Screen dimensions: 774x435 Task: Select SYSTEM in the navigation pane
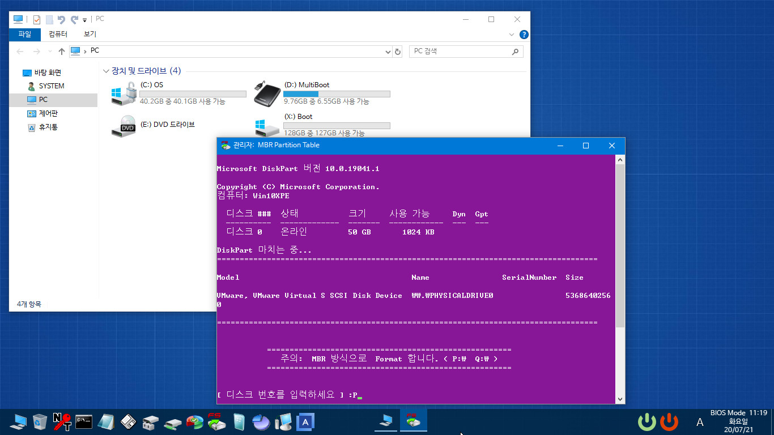[52, 86]
